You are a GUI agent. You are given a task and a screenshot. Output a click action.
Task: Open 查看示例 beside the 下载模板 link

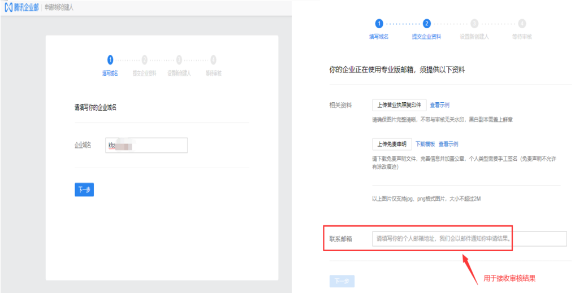tap(448, 144)
